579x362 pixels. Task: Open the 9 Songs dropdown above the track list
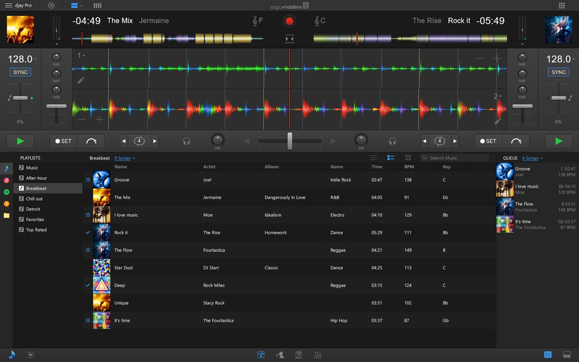pos(124,157)
